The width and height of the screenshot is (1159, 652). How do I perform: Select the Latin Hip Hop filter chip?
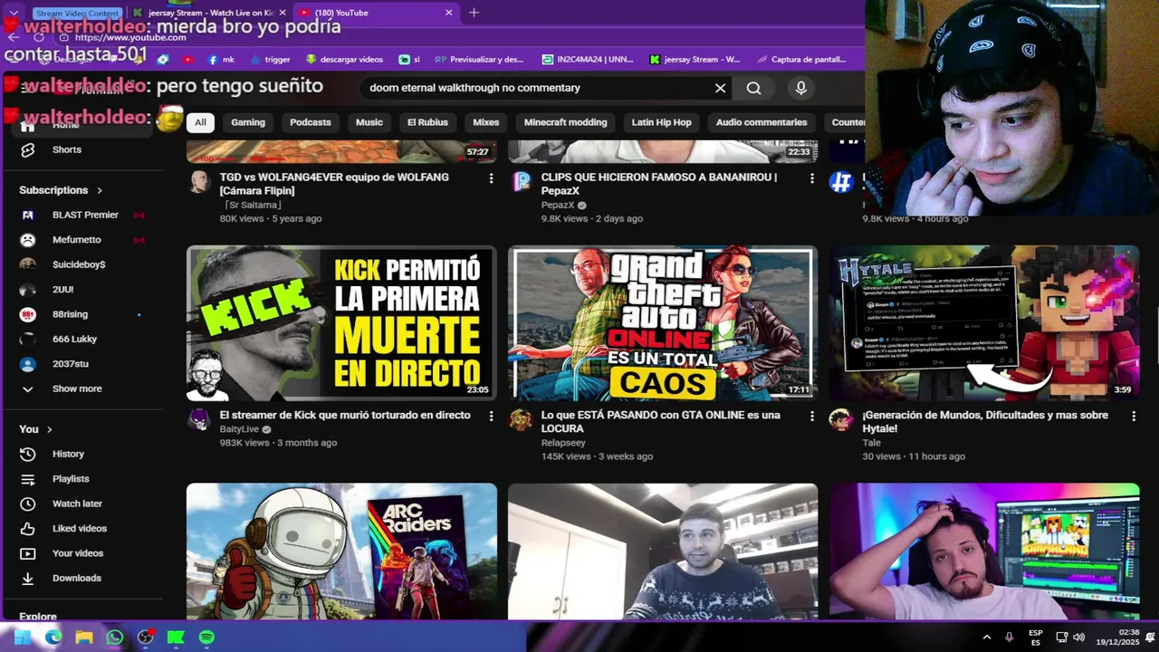tap(661, 122)
